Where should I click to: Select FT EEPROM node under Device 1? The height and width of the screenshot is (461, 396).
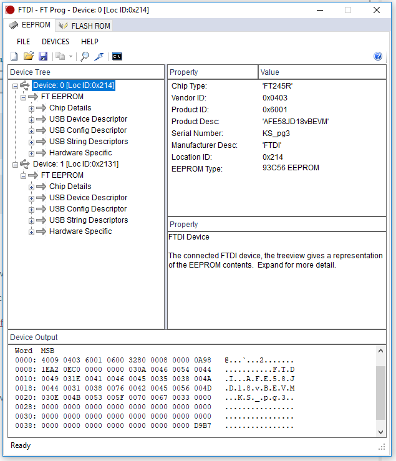62,175
